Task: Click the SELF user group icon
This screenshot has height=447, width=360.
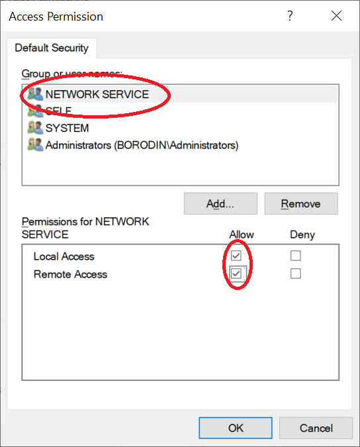Action: click(35, 111)
